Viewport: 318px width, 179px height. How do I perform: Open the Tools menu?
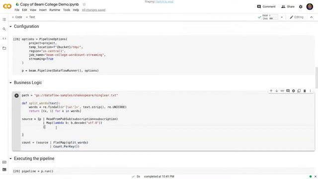coord(67,10)
